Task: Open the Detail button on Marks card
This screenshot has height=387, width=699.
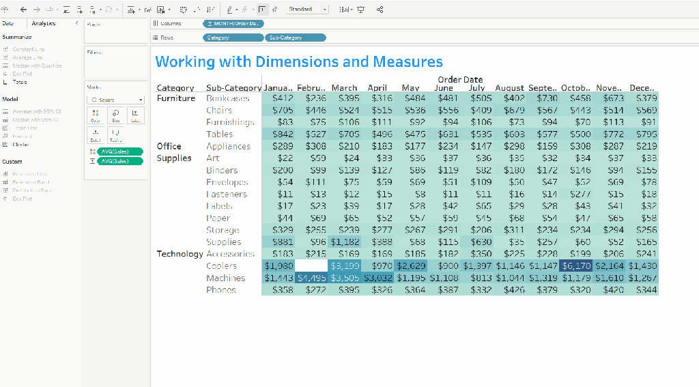Action: coord(95,134)
